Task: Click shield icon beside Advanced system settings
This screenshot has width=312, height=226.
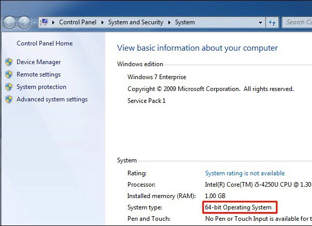Action: click(9, 99)
